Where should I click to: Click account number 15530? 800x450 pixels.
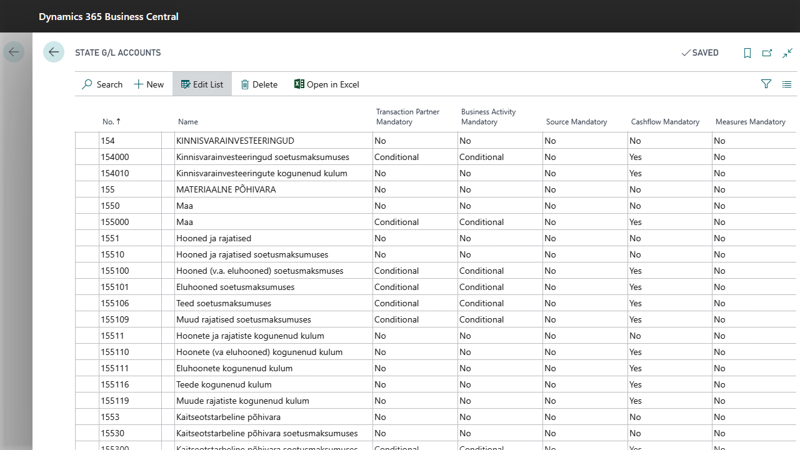130,433
